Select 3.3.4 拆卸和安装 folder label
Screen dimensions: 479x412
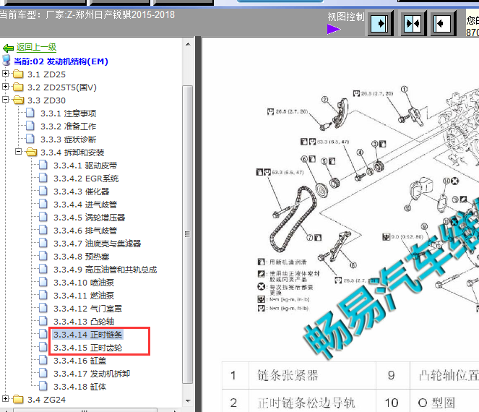(72, 153)
